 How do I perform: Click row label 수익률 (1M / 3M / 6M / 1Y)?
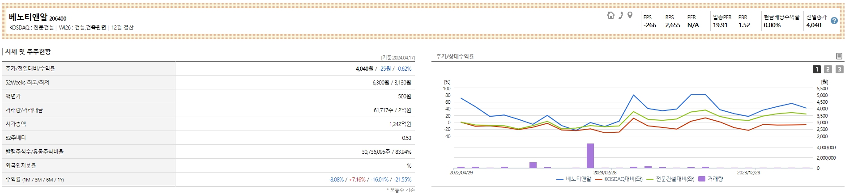(35, 180)
